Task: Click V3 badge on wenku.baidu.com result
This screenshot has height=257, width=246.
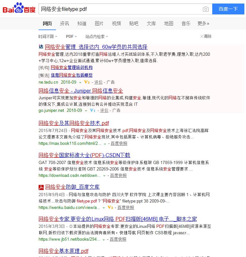Action: [x=110, y=208]
